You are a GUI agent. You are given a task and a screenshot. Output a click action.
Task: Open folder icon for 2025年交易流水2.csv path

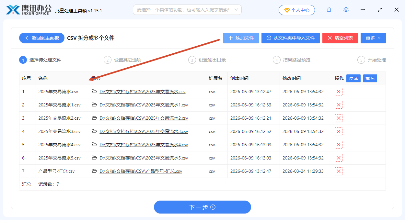tap(94, 118)
